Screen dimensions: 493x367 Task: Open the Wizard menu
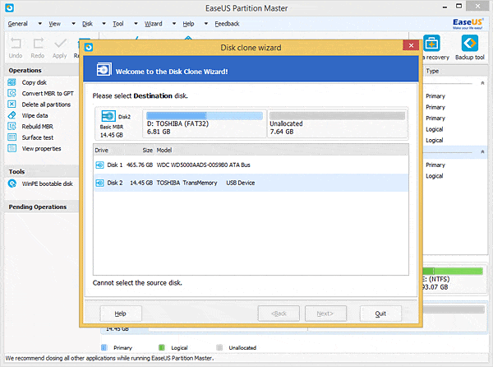(154, 24)
